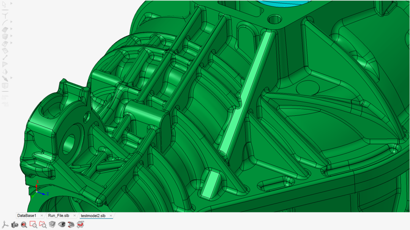This screenshot has width=410, height=230.
Task: Select the testmodel2.slb tab
Action: tap(93, 216)
